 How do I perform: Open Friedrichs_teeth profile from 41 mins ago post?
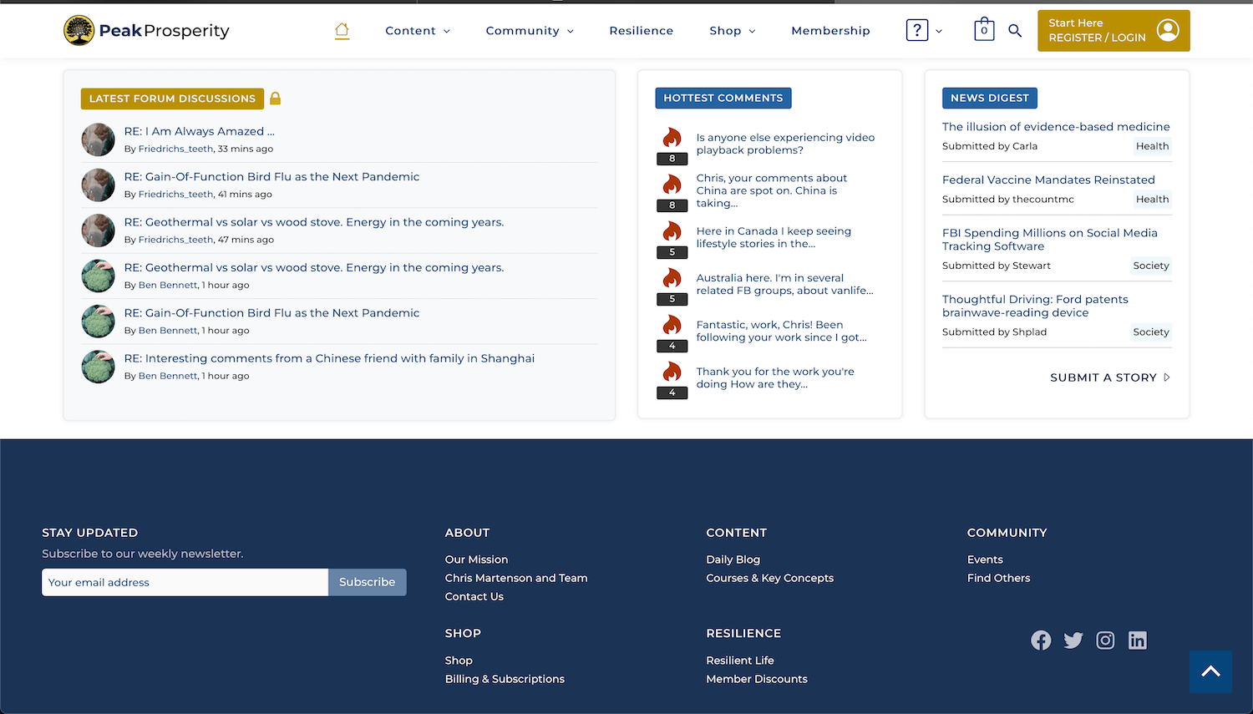coord(175,195)
